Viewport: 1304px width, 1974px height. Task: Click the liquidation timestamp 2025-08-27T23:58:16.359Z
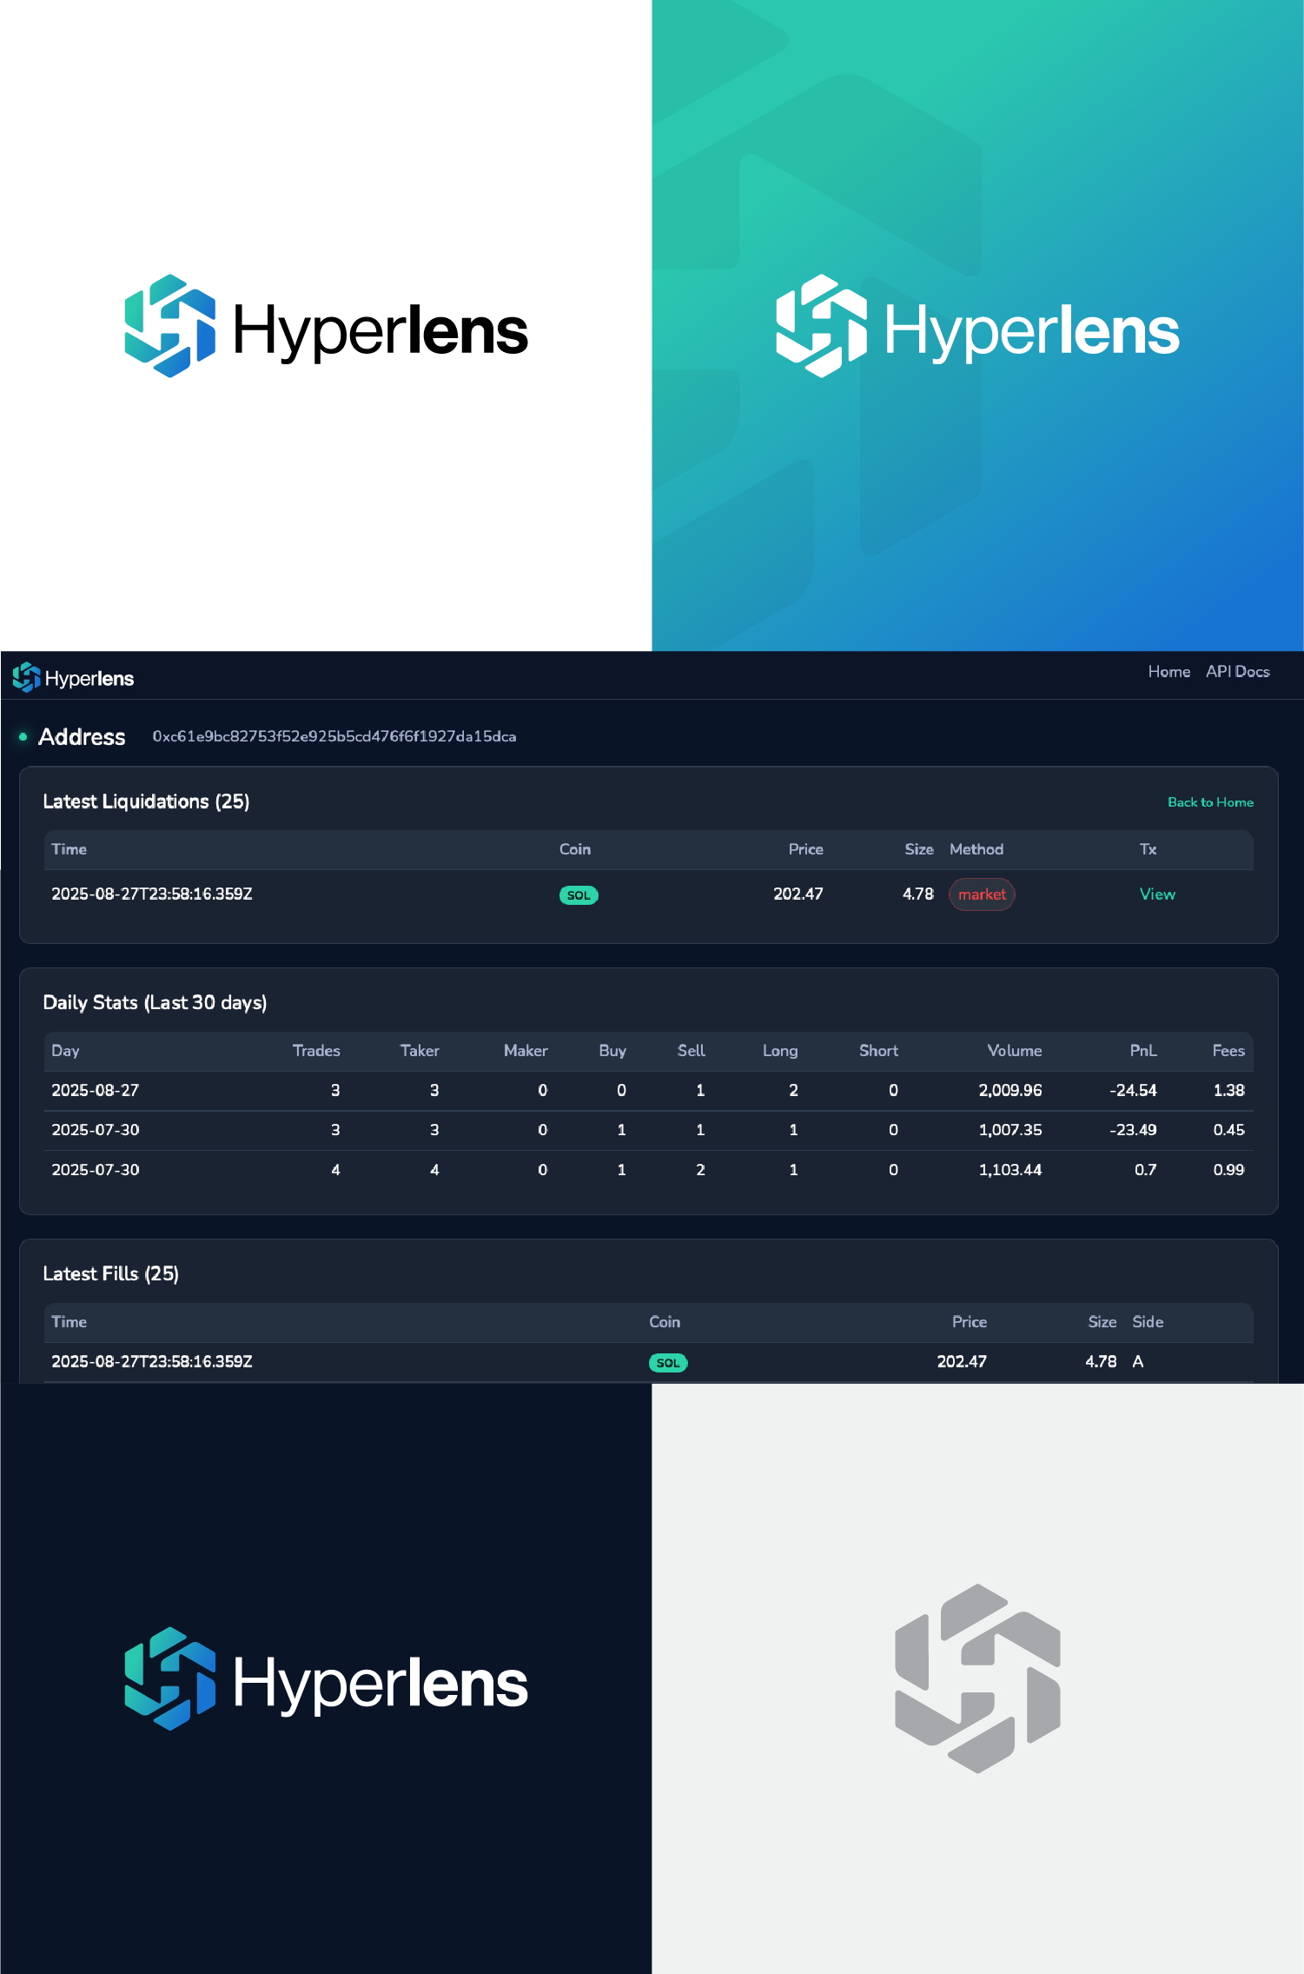[152, 894]
